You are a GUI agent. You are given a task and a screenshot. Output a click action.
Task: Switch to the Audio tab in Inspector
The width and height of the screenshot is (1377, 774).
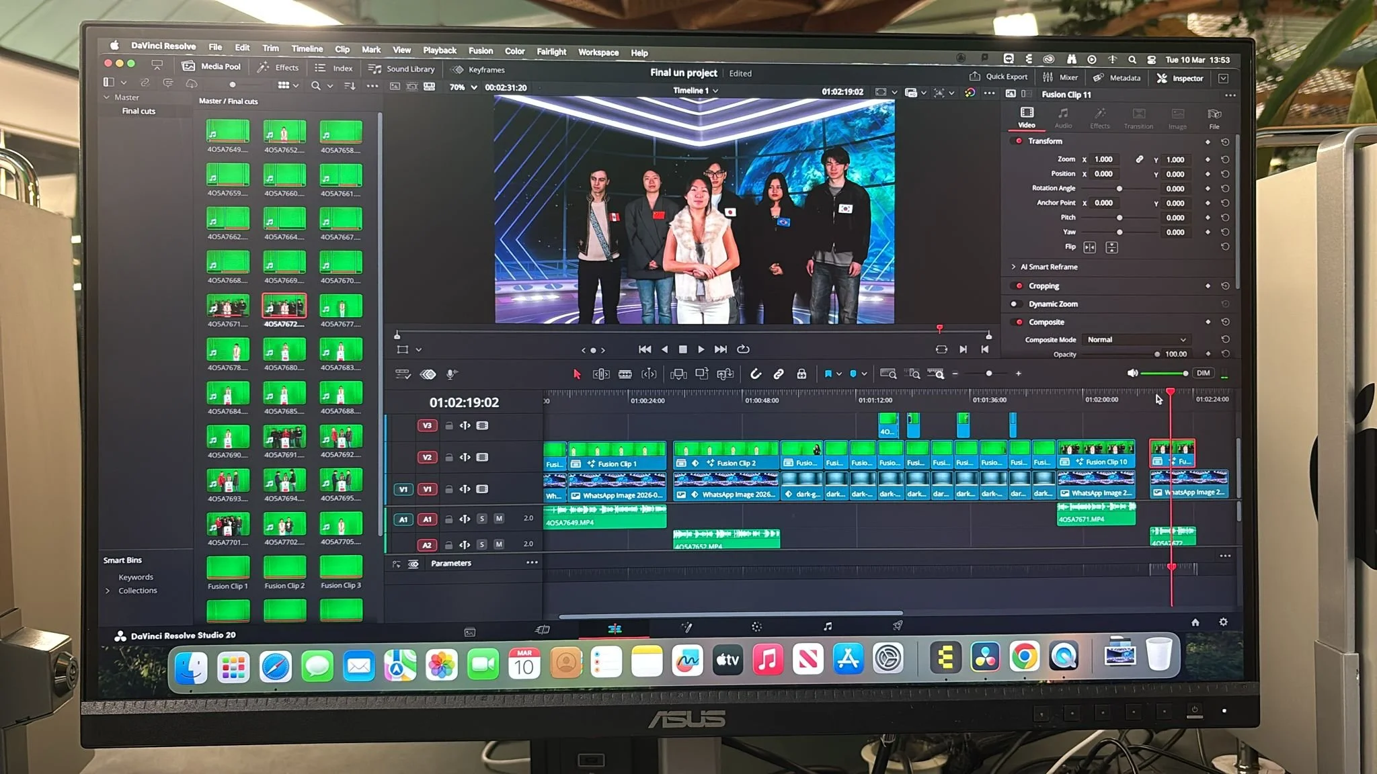click(1063, 118)
